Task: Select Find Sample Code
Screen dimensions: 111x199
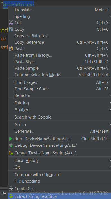Action: [59, 89]
